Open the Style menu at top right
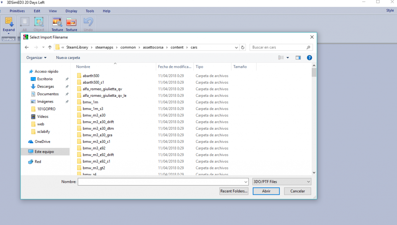 [x=390, y=10]
